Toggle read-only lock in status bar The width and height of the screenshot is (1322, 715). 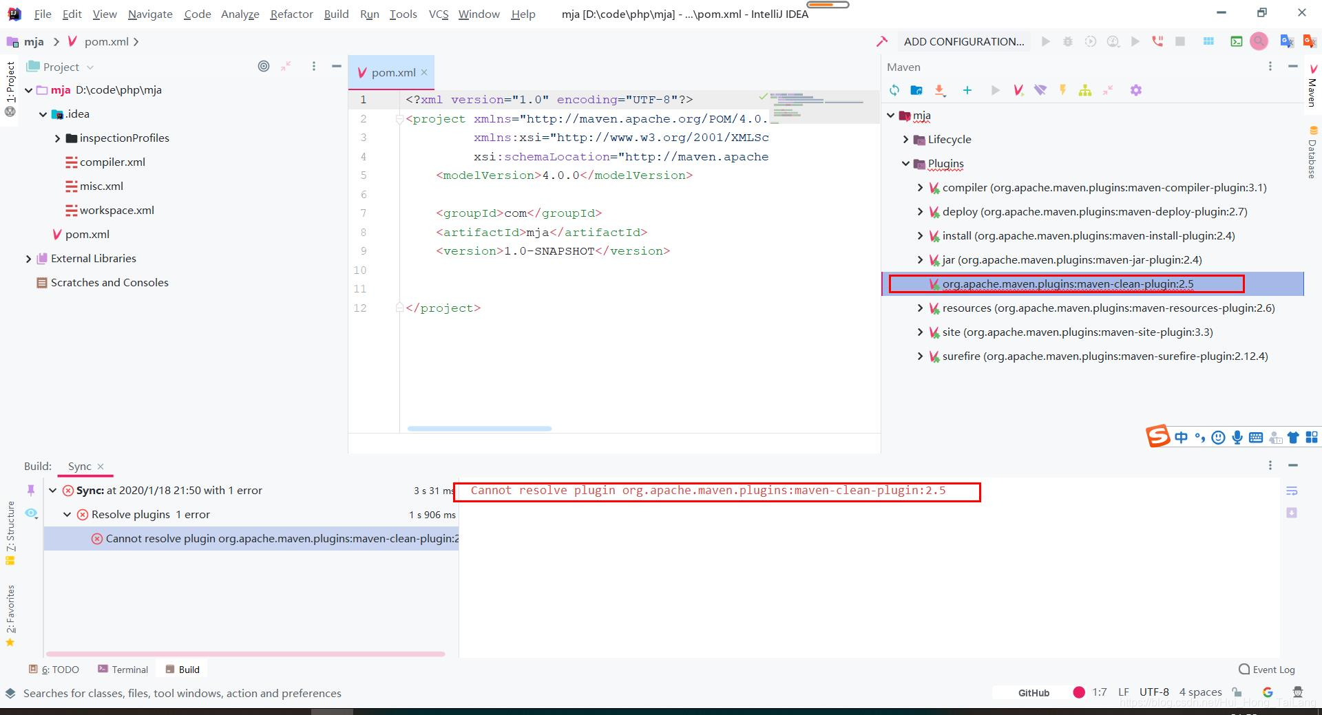(1237, 692)
